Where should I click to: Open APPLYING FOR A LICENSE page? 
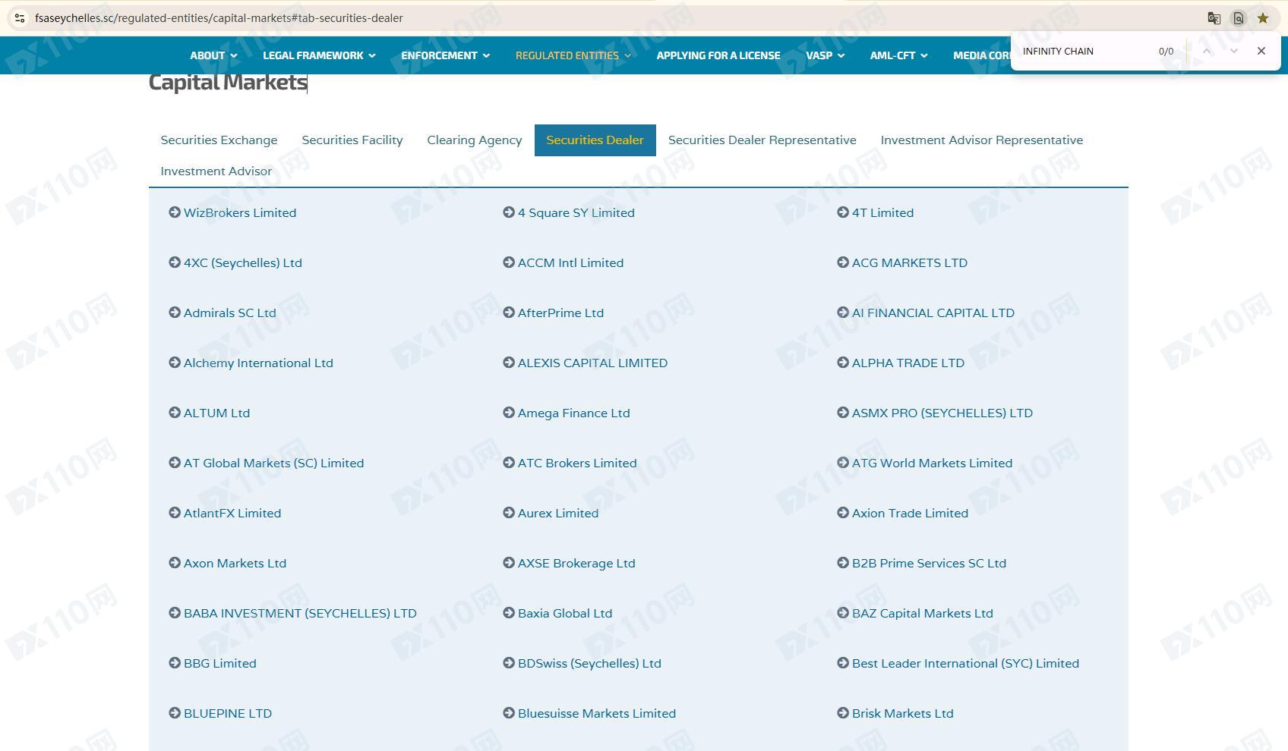click(718, 55)
